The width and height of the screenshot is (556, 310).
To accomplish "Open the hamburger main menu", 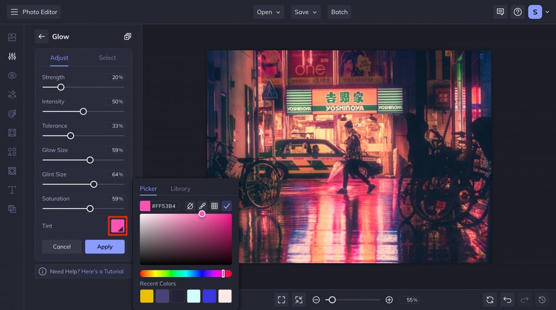I will [14, 12].
